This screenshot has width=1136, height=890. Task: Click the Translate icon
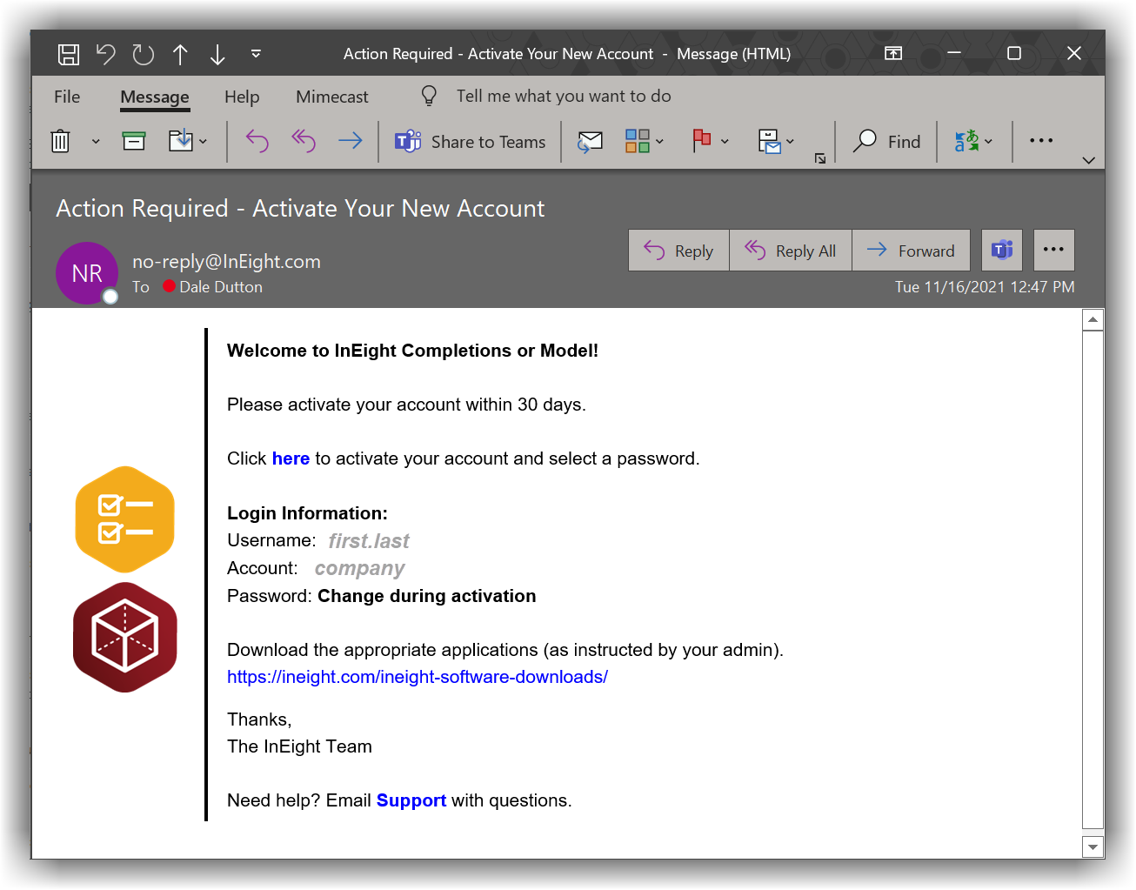967,141
